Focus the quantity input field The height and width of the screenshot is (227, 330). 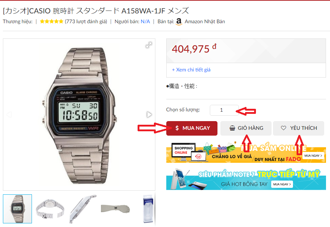pos(224,110)
